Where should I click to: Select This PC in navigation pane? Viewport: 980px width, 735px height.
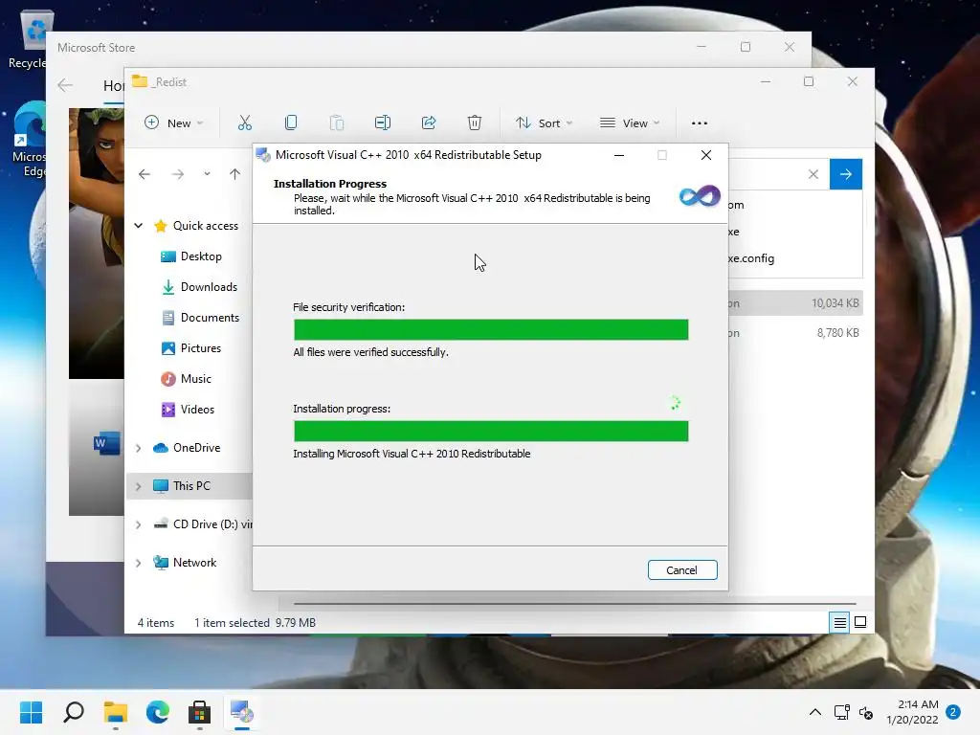(x=189, y=486)
